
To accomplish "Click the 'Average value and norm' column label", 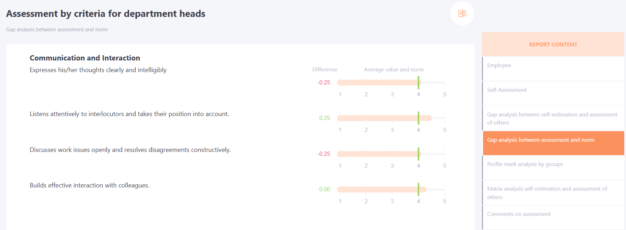I will point(394,70).
